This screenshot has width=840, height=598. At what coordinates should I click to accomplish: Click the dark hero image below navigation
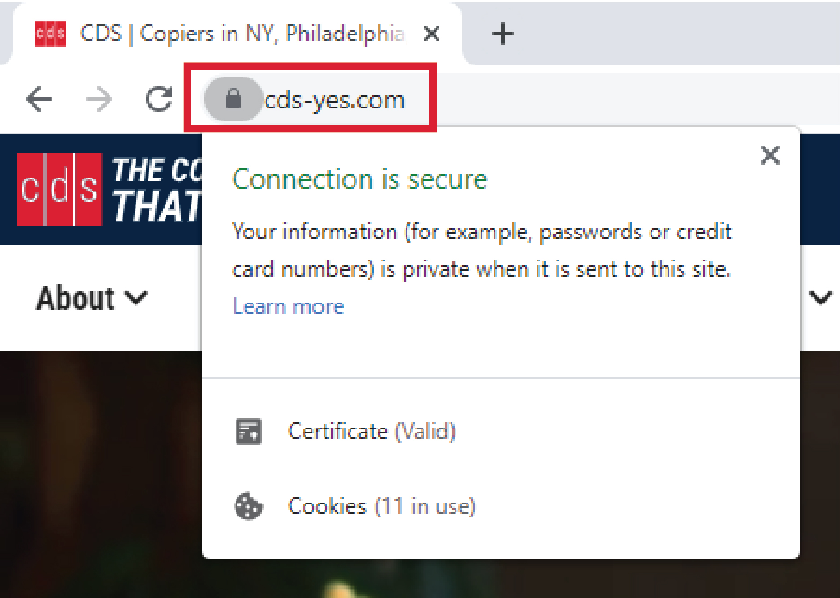point(99,471)
